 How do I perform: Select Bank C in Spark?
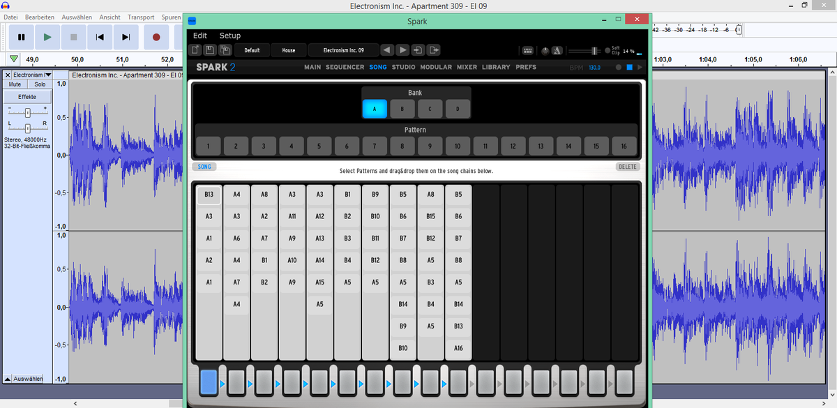point(430,109)
